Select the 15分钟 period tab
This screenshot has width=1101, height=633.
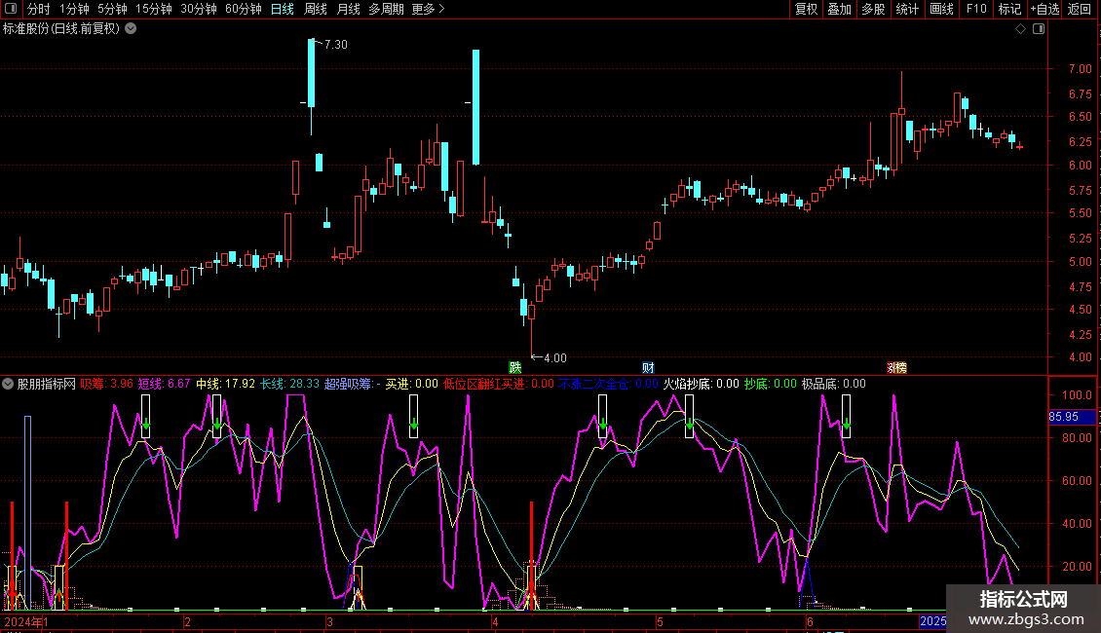[154, 9]
